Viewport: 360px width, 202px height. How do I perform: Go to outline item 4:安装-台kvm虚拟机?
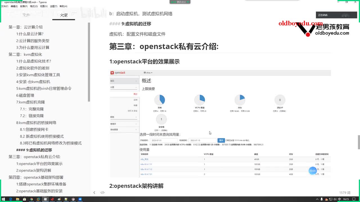click(x=33, y=82)
